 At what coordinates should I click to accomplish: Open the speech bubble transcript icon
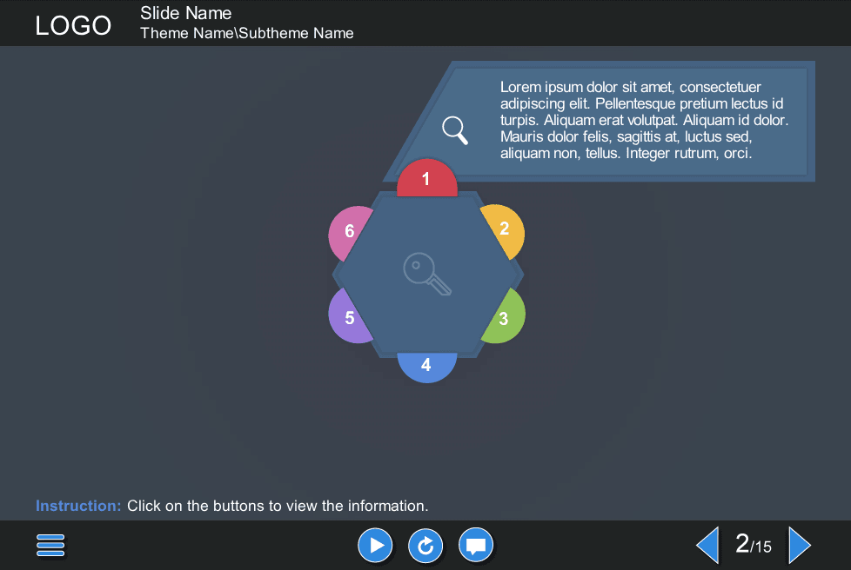coord(476,546)
